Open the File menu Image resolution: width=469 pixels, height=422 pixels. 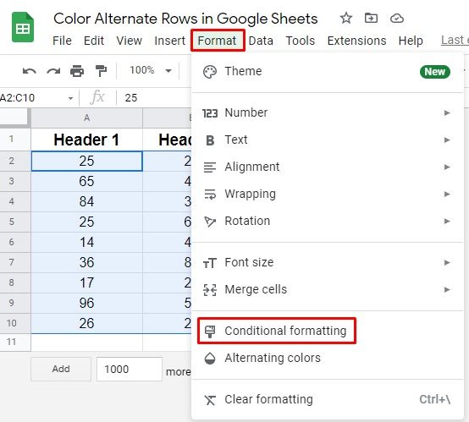tap(62, 41)
